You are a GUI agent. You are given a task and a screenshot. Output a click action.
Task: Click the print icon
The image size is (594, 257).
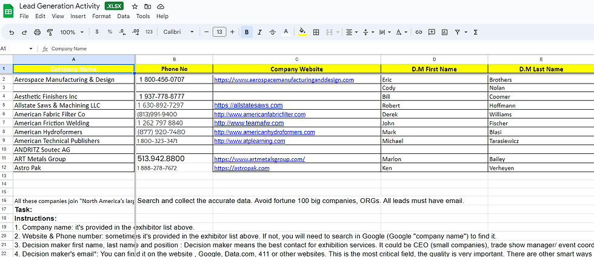pos(37,32)
